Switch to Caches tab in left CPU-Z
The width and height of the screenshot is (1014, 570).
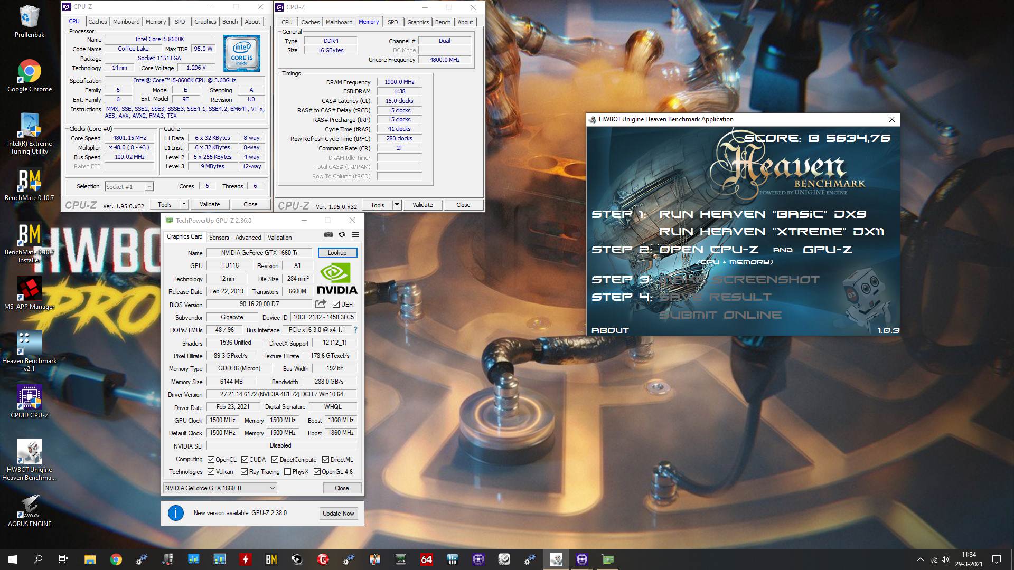click(97, 22)
